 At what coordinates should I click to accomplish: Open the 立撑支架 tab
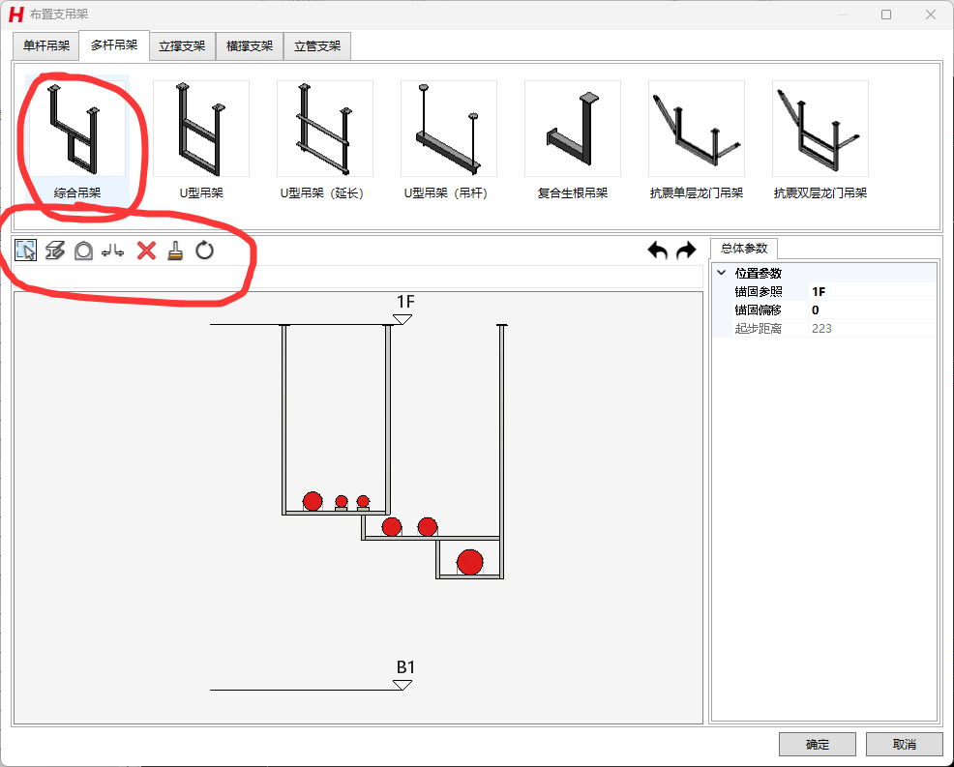click(x=182, y=46)
